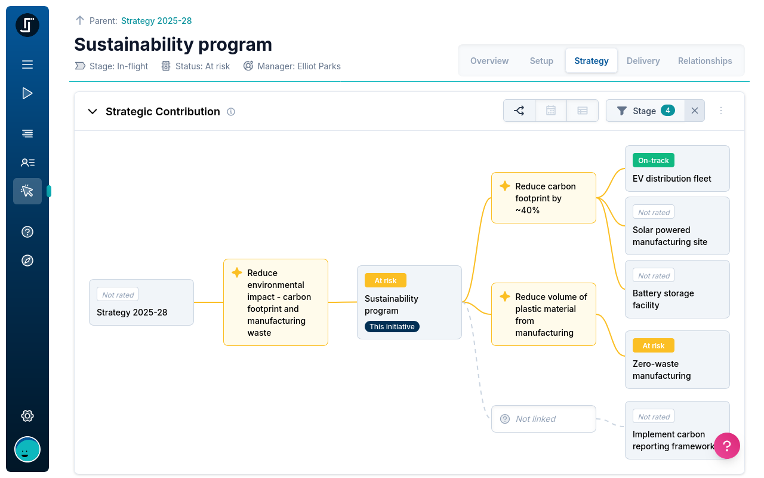Switch to the calendar timeline view
Screen dimensions: 764x478
(551, 111)
